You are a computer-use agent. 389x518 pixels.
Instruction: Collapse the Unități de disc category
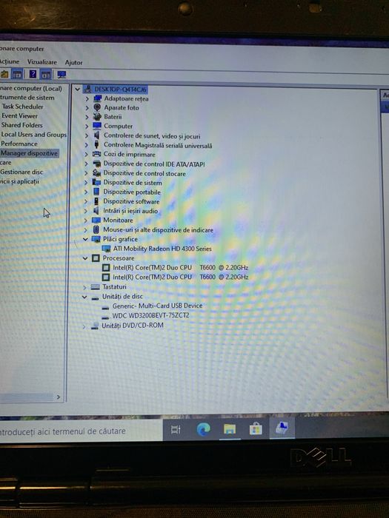84,297
